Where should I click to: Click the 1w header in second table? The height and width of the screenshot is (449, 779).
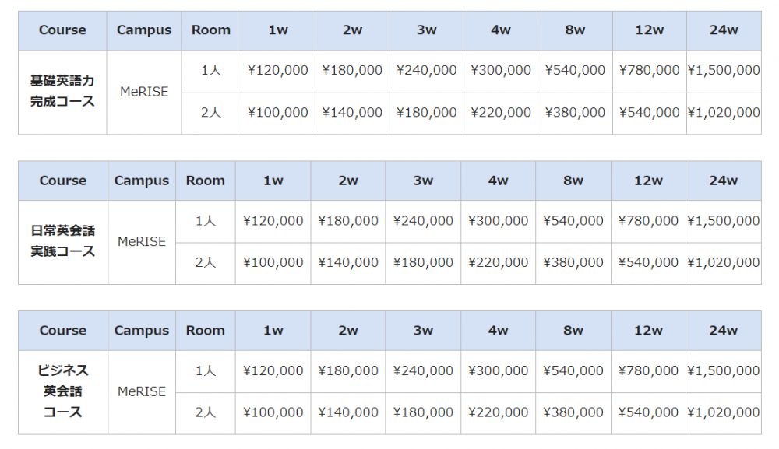273,181
